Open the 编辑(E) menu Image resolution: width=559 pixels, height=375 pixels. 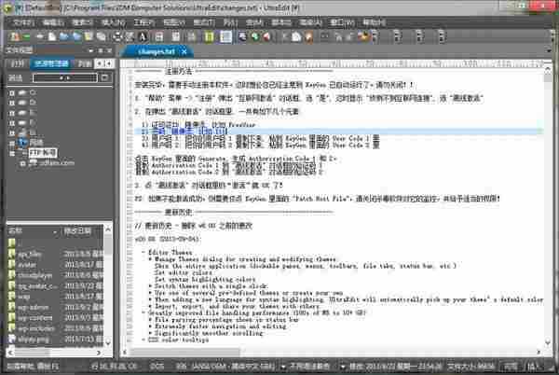coord(53,23)
